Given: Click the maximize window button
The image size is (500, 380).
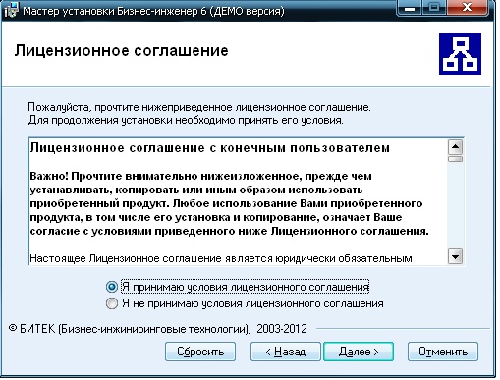Looking at the screenshot, I should tap(434, 8).
